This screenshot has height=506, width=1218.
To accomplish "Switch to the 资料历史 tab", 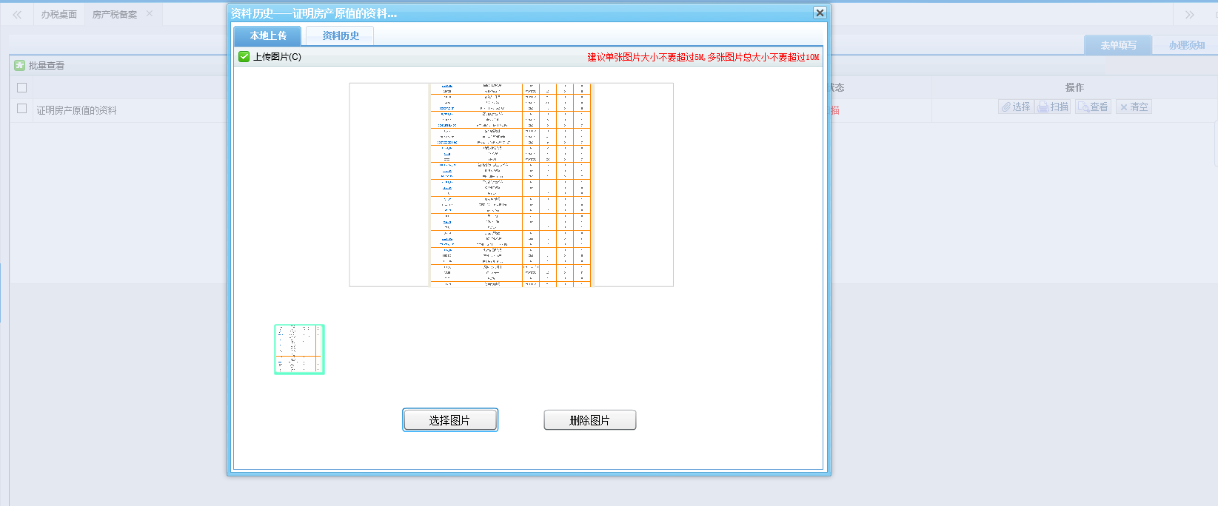I will 341,36.
